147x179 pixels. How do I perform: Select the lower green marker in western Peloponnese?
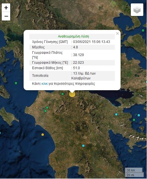(x=45, y=111)
